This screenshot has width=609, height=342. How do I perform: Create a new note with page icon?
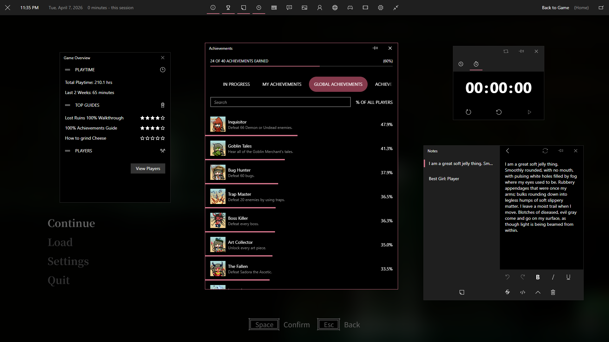[462, 292]
